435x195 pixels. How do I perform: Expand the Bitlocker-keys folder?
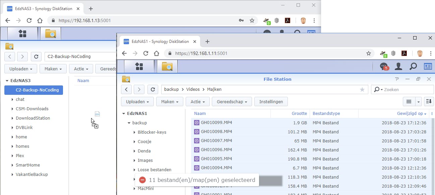[x=134, y=132]
